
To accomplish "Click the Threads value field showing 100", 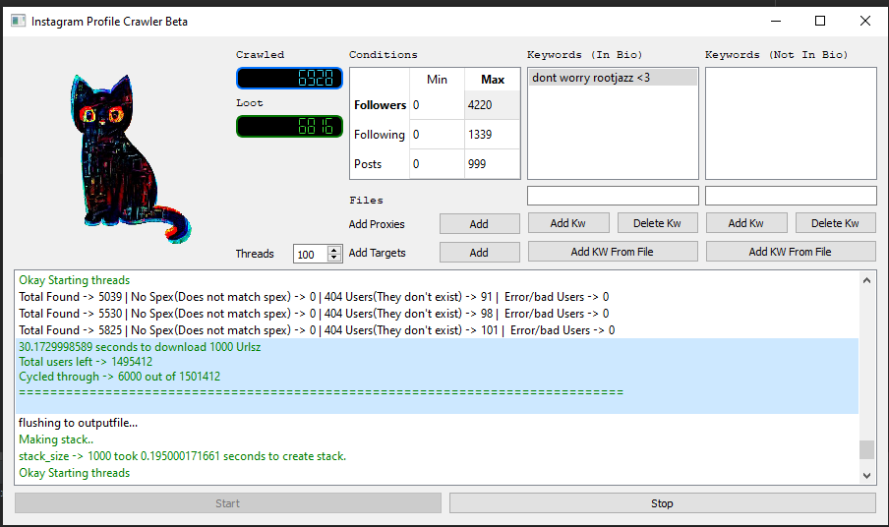I will [x=310, y=254].
